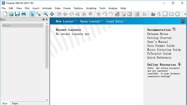Viewport: 187px width, 105px height.
Task: Open the File menu
Action: (x=4, y=8)
